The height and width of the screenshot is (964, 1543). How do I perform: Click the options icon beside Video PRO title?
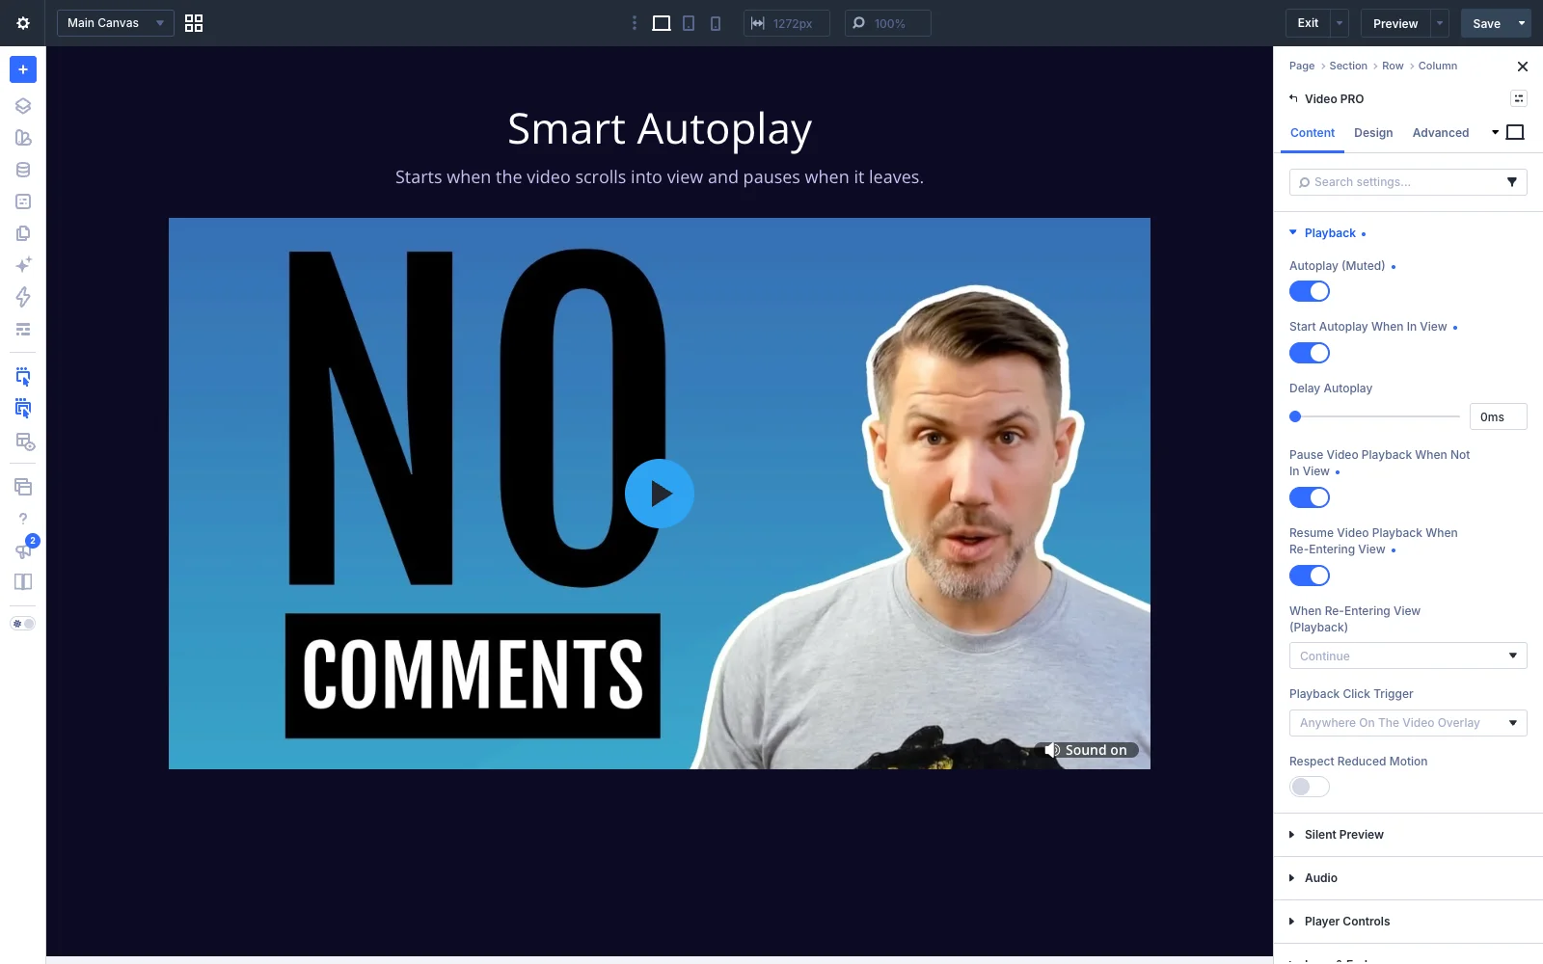click(1519, 98)
